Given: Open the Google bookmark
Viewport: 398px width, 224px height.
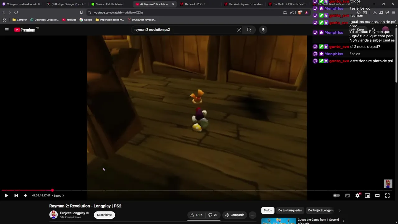Looking at the screenshot, I should coord(86,20).
